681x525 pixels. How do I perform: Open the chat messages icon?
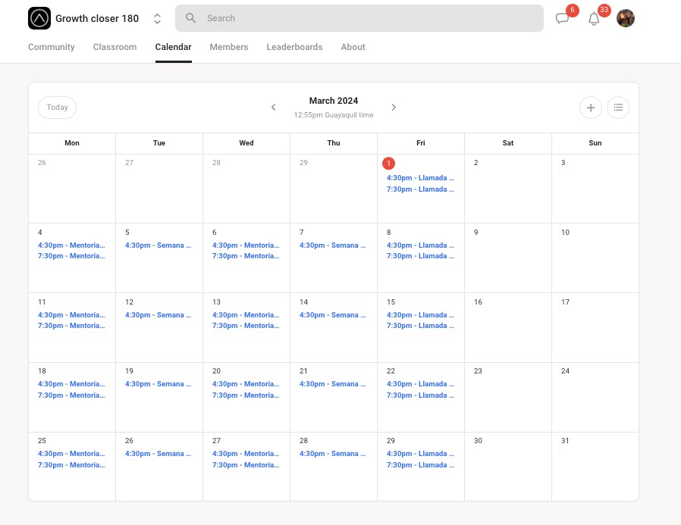562,18
